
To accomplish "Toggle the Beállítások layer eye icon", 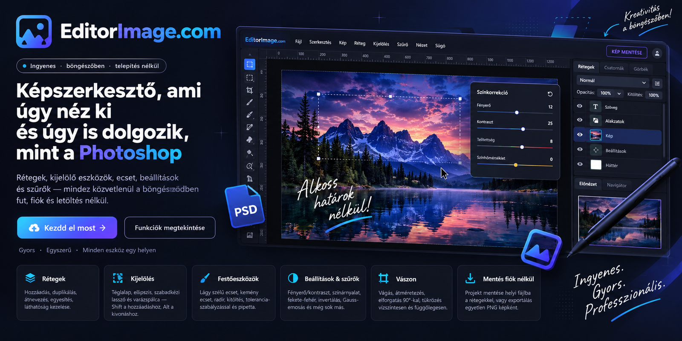I will 580,149.
